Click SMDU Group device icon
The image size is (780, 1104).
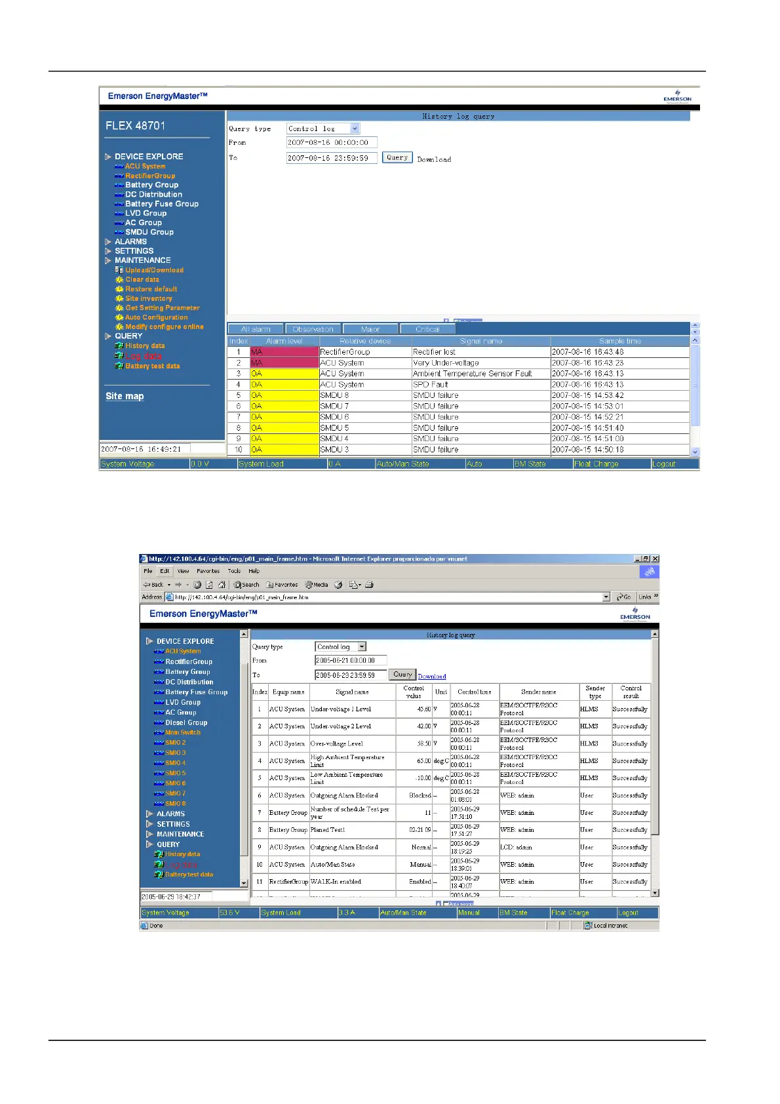click(119, 232)
